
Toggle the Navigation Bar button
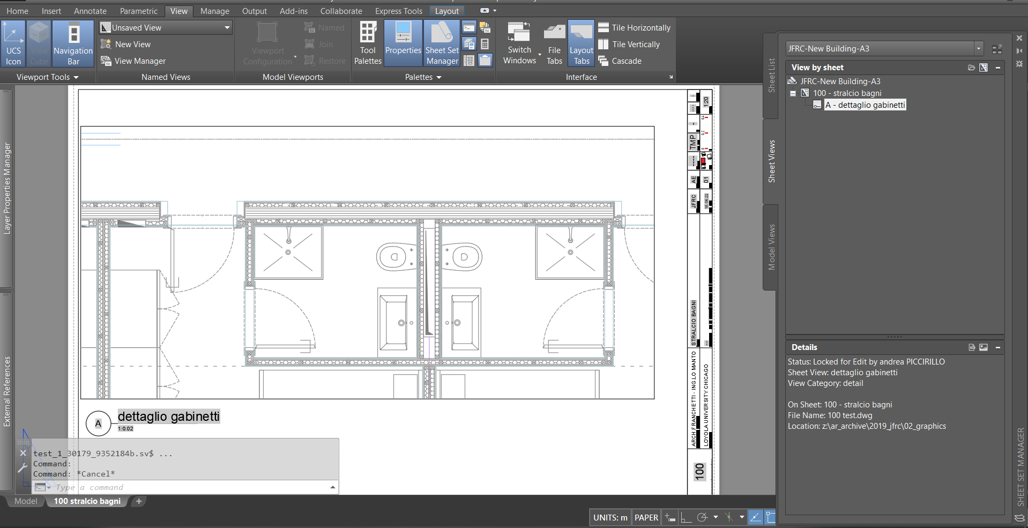[73, 44]
